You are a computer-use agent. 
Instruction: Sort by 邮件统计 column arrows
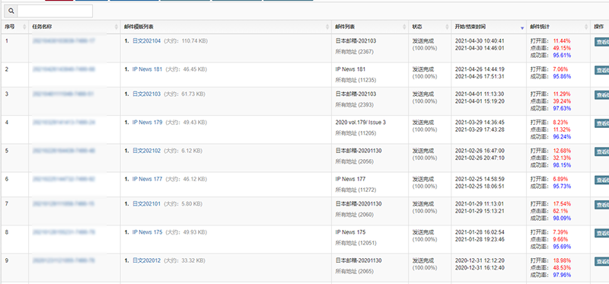click(586, 27)
